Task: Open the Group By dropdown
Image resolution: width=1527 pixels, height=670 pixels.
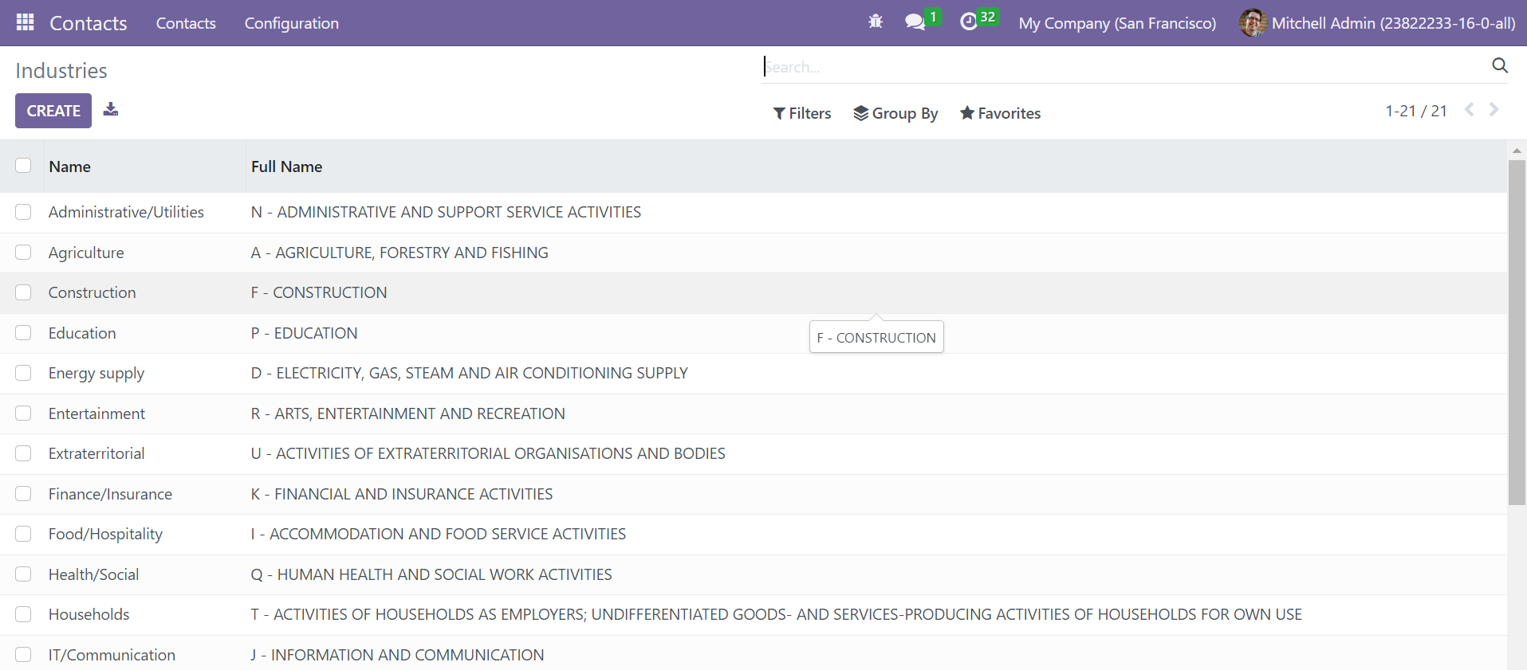Action: (x=895, y=113)
